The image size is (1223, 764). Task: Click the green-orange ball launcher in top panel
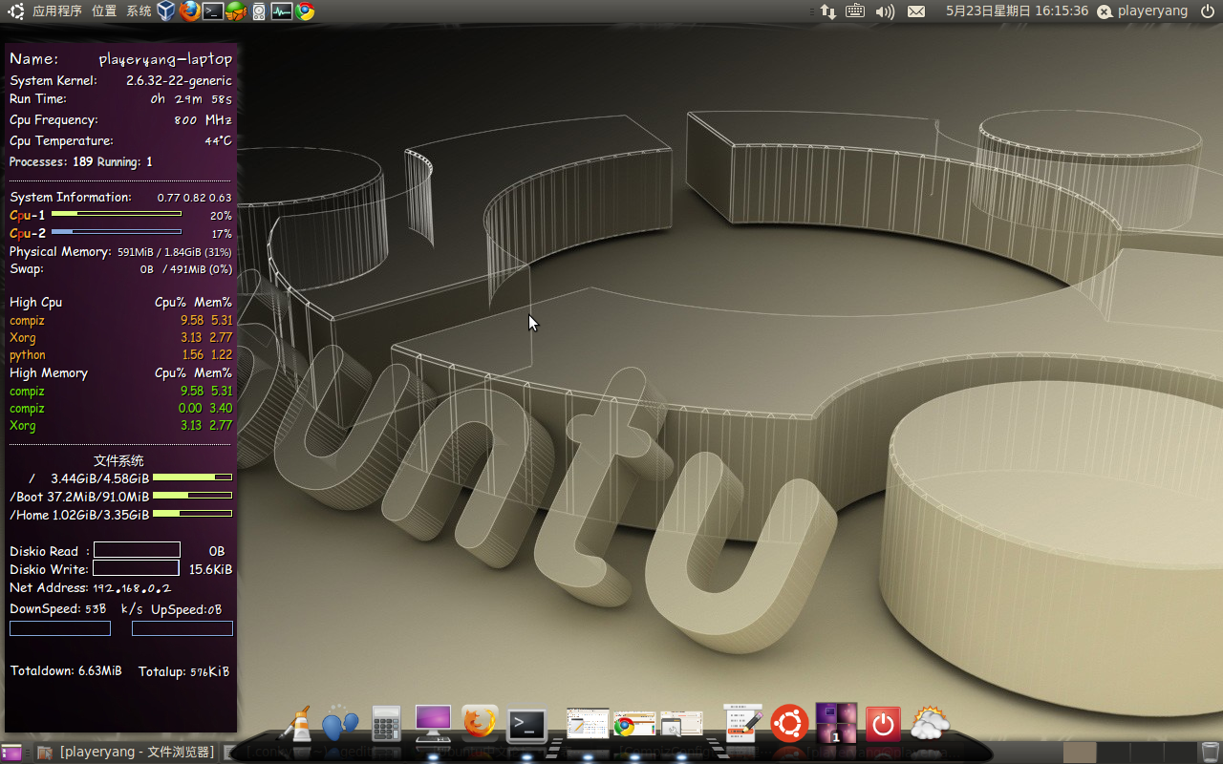point(235,11)
